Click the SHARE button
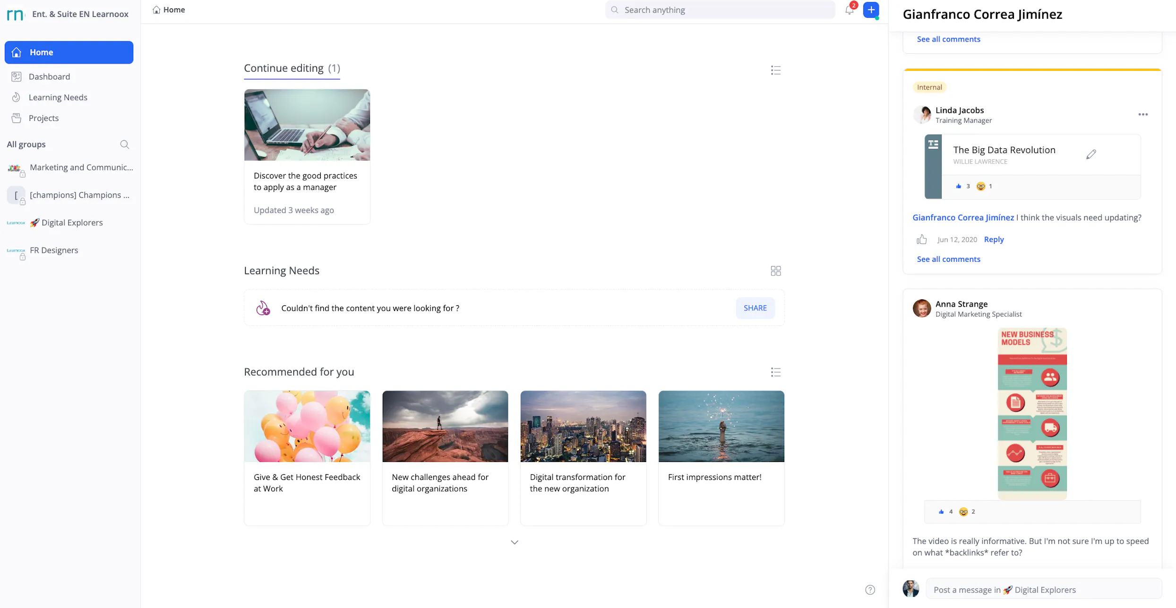 pyautogui.click(x=755, y=308)
